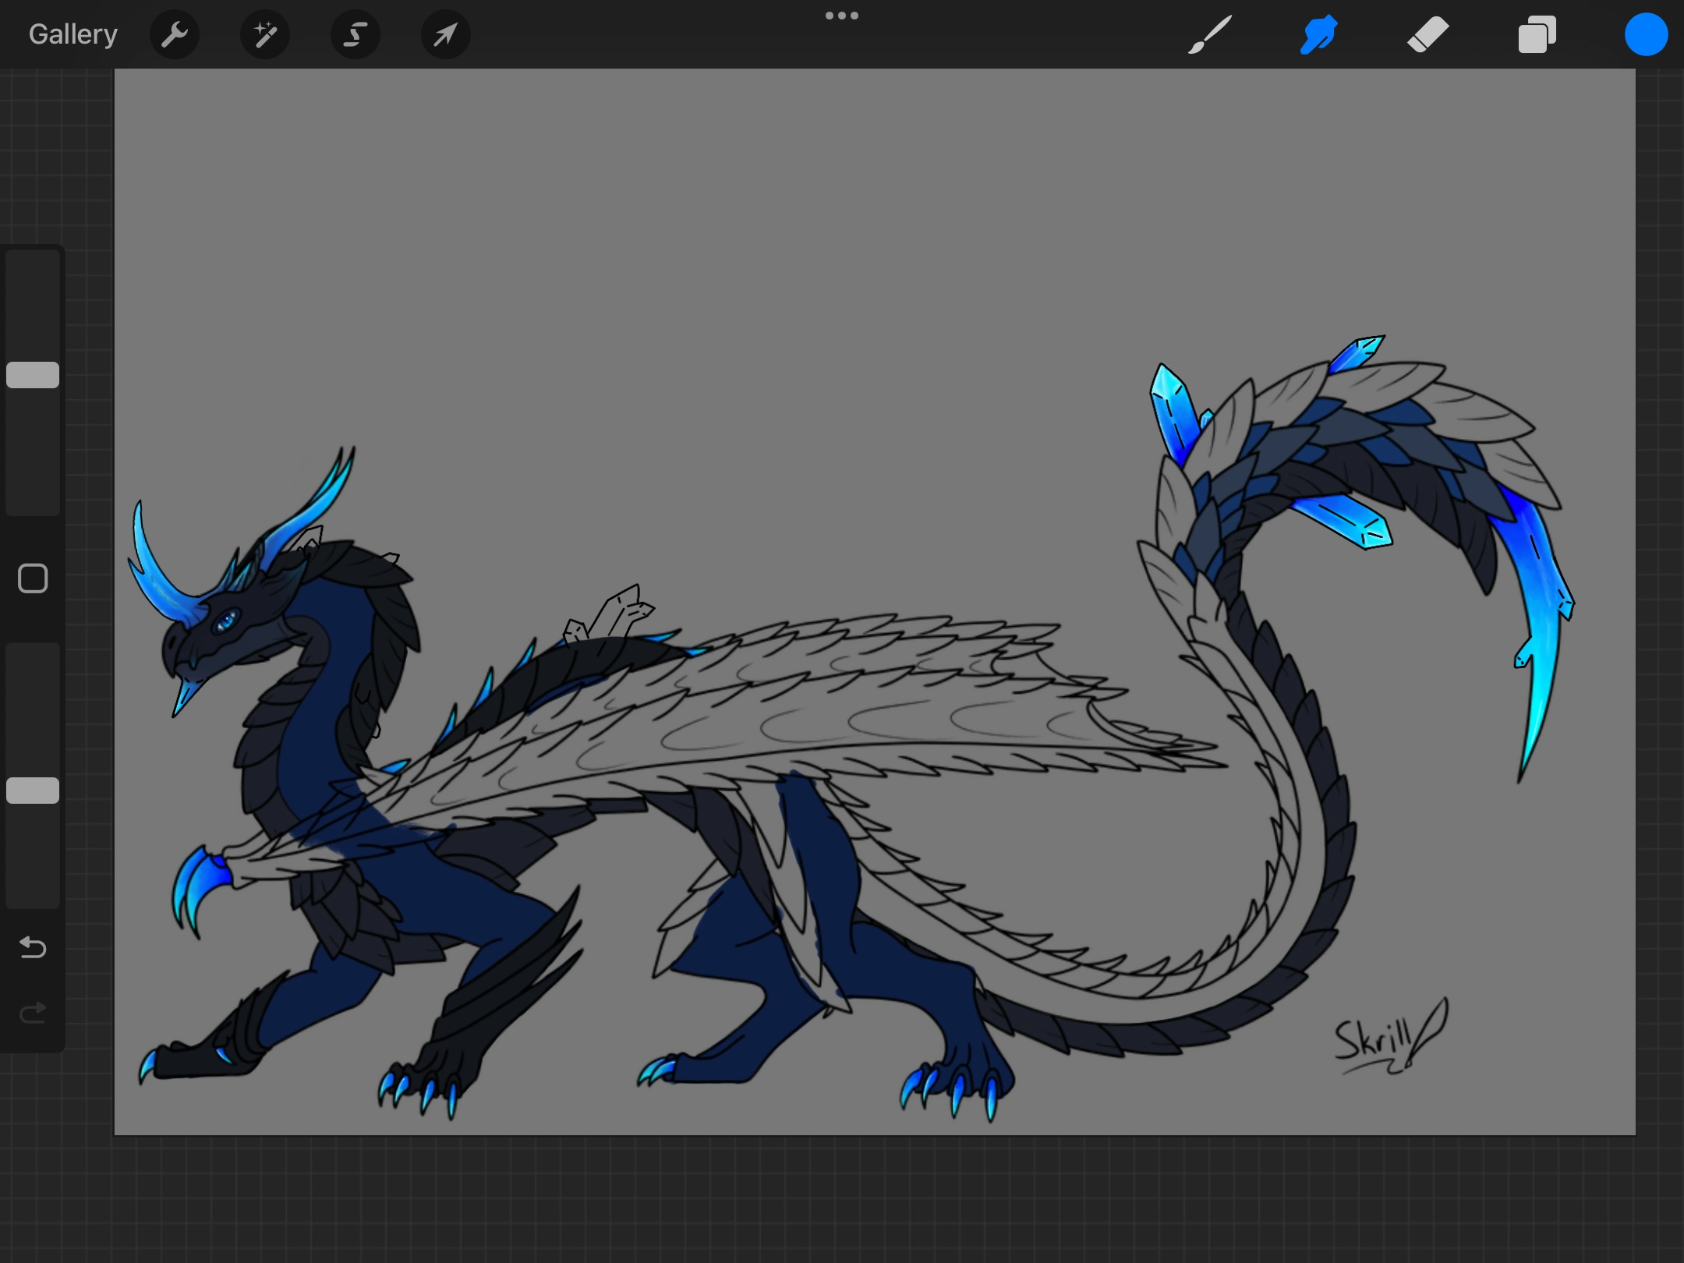Open the Actions menu with the wrench icon

175,34
